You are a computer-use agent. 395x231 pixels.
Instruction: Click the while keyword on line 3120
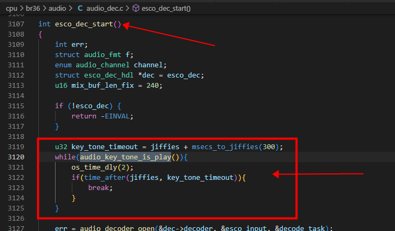(x=65, y=157)
